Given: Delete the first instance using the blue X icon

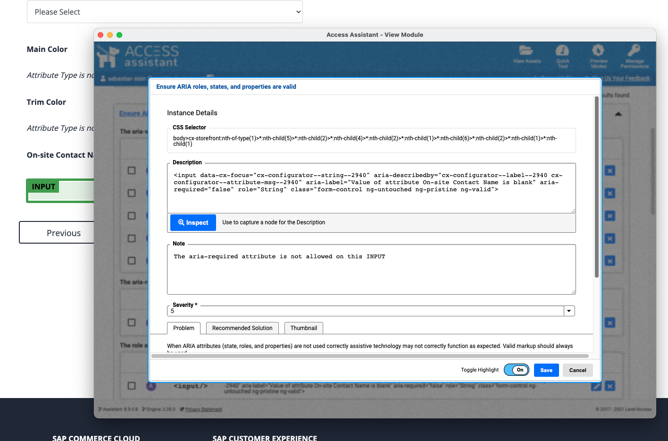Looking at the screenshot, I should (x=610, y=170).
